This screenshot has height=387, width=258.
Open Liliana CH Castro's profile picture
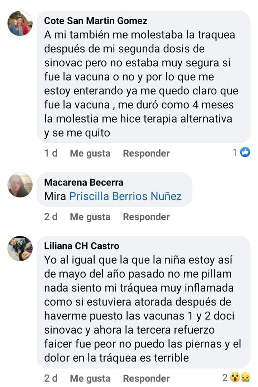[x=20, y=248]
